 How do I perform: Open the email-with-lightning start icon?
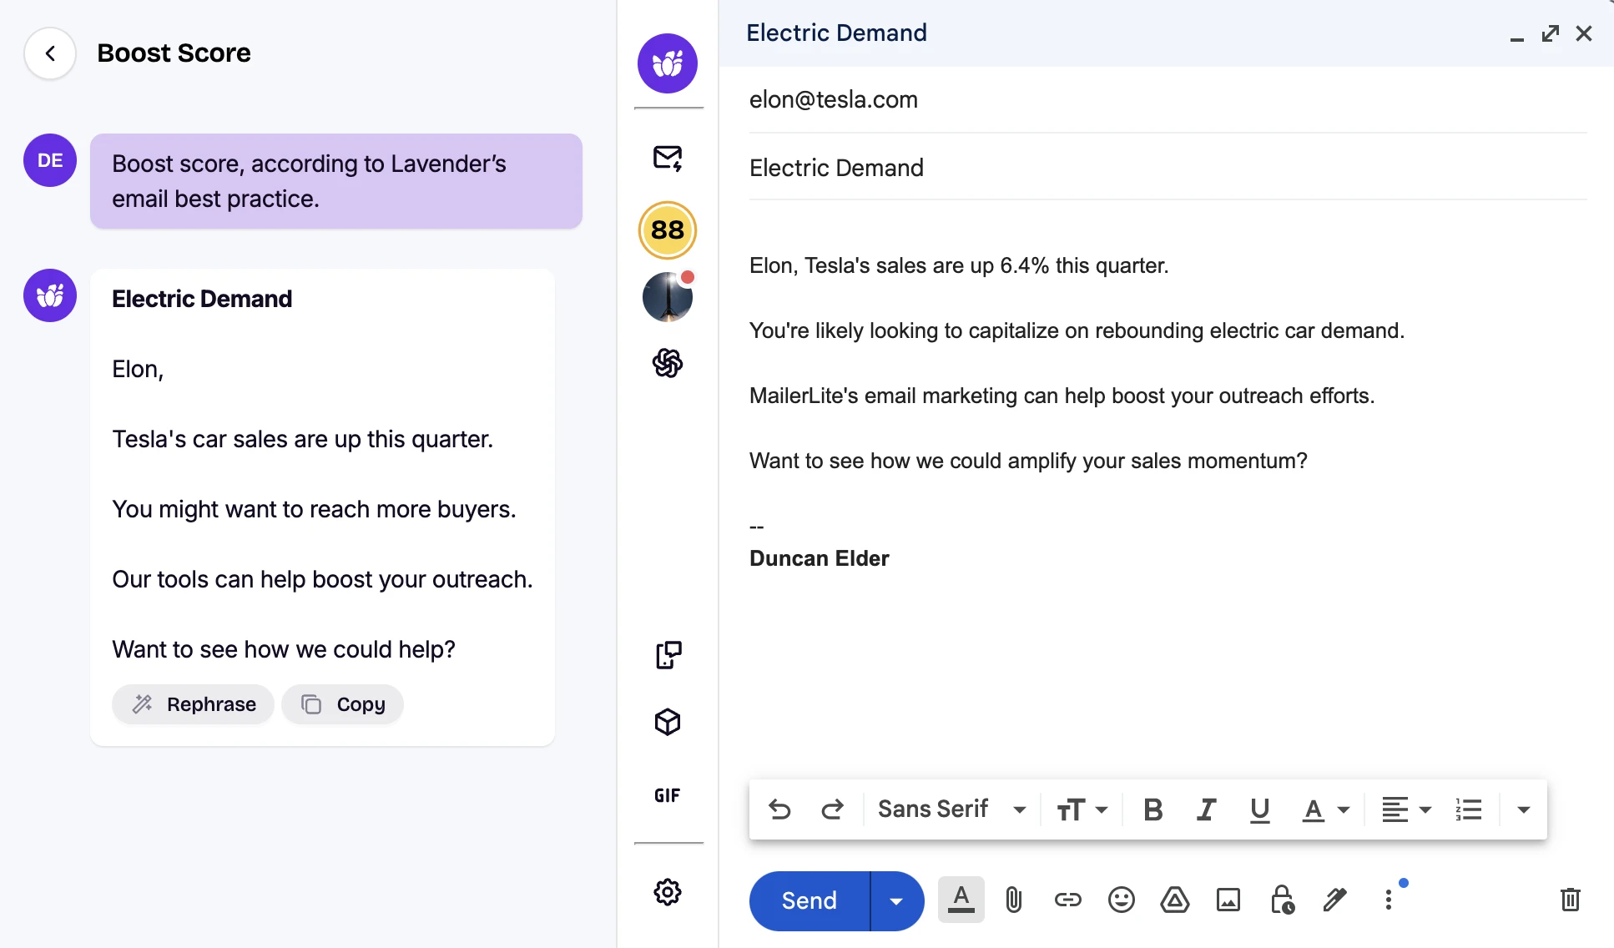(667, 158)
